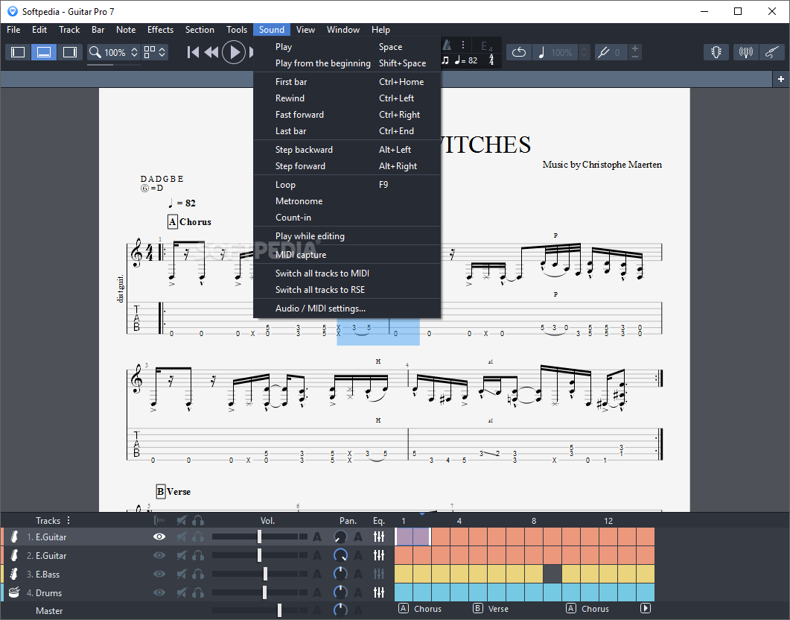The width and height of the screenshot is (790, 620).
Task: Click the 1. E.Guitar guitar-head icon
Action: coord(15,537)
